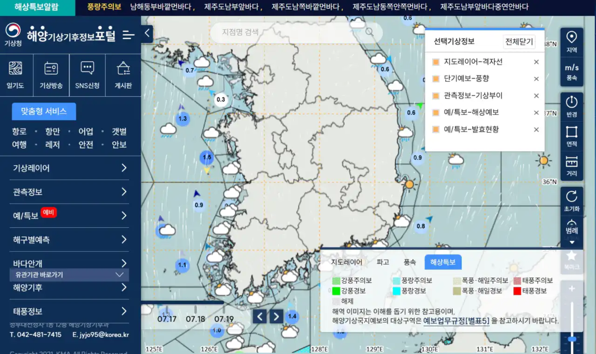This screenshot has width=596, height=354.
Task: Expand the 해구별예측 menu
Action: click(x=69, y=240)
